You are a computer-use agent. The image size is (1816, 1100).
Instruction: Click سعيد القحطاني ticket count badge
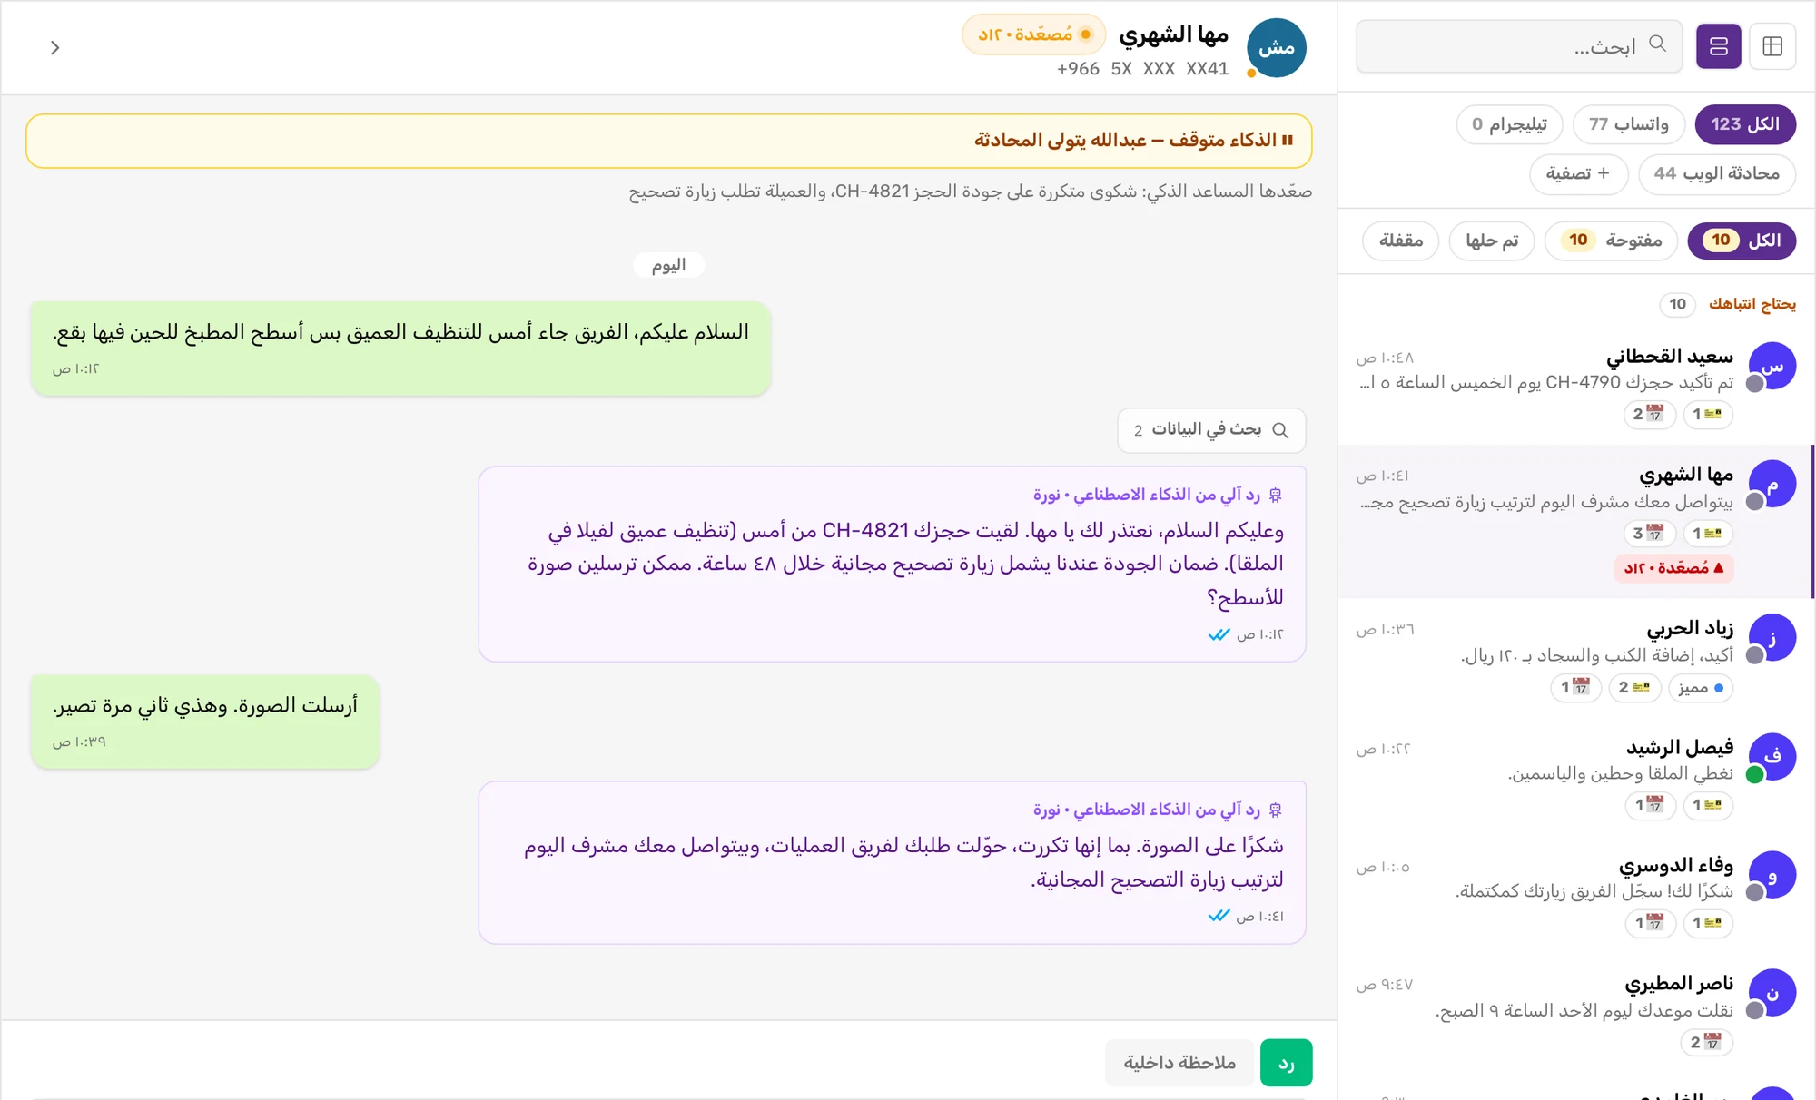point(1707,414)
